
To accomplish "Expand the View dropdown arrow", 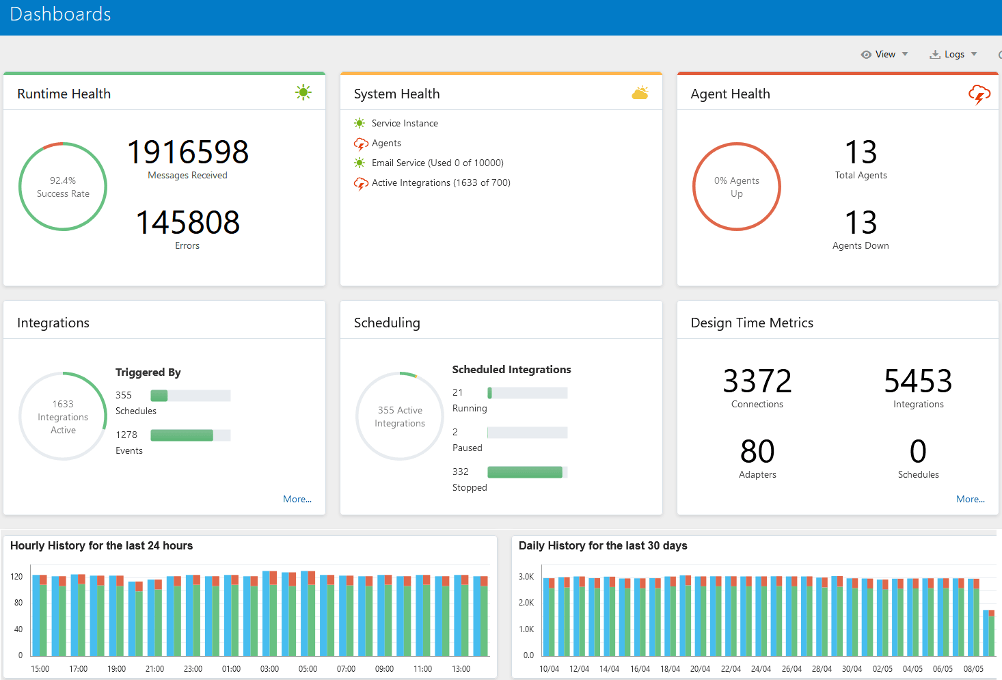I will pos(905,54).
